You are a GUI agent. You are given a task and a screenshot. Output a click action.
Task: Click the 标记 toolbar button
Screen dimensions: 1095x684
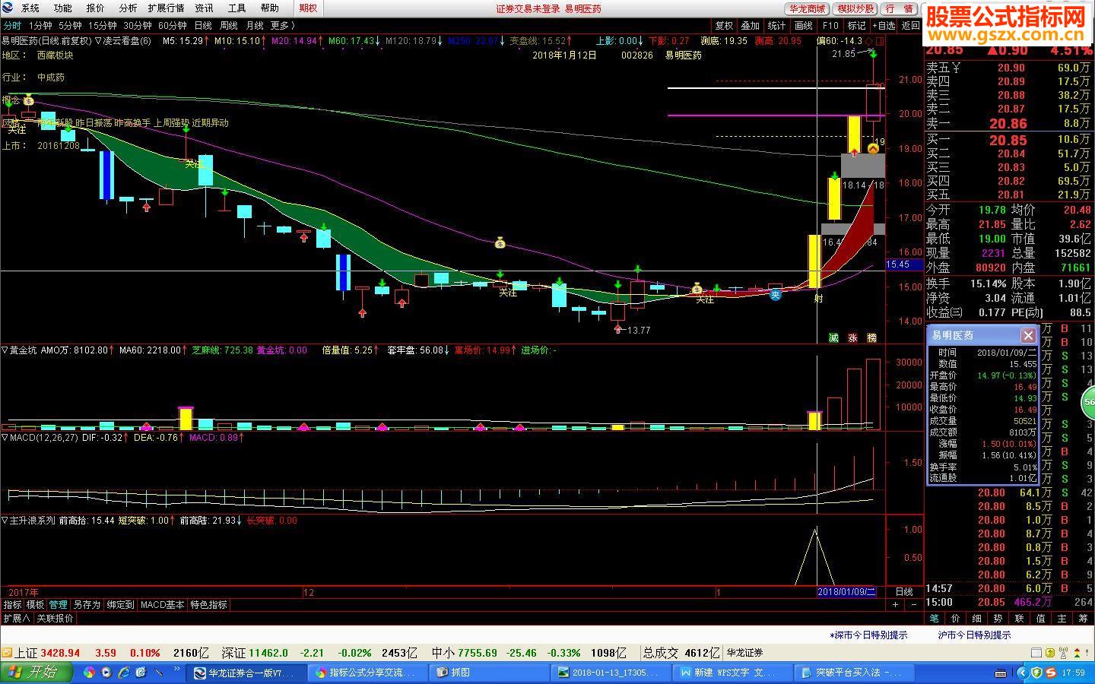click(x=857, y=25)
